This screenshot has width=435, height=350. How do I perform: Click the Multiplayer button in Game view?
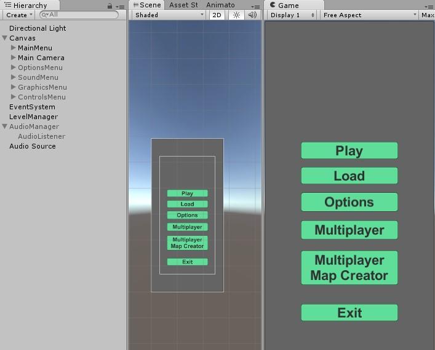point(349,230)
